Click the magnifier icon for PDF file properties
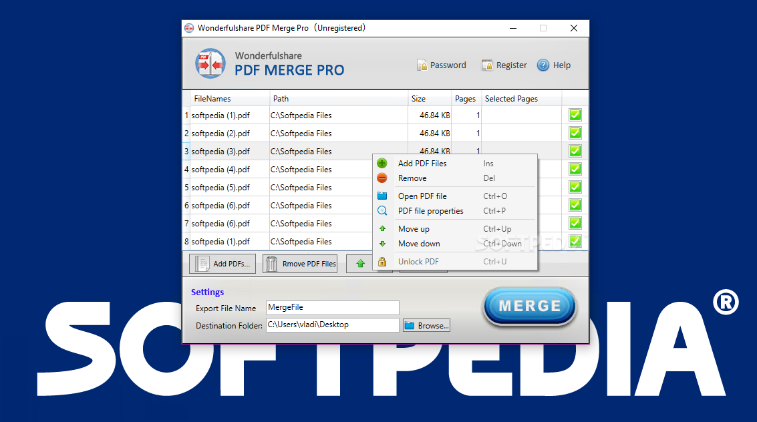 [382, 211]
